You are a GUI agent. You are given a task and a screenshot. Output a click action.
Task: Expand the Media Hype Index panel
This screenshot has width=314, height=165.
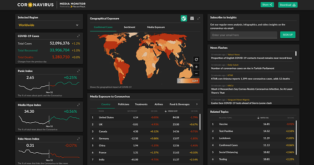[78, 105]
